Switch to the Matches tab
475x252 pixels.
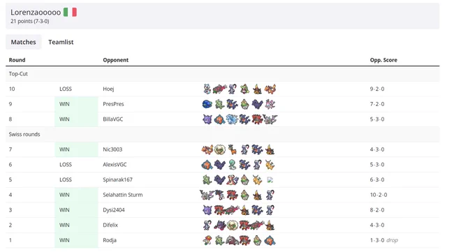[23, 42]
